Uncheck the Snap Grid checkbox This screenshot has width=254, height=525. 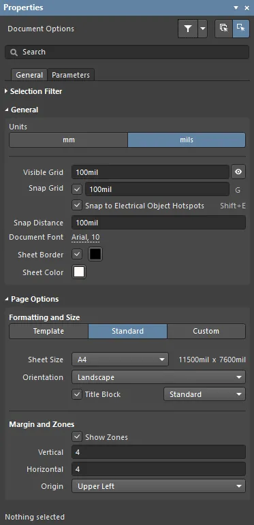pyautogui.click(x=77, y=189)
